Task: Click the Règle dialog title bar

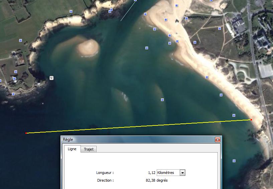Action: pos(134,139)
